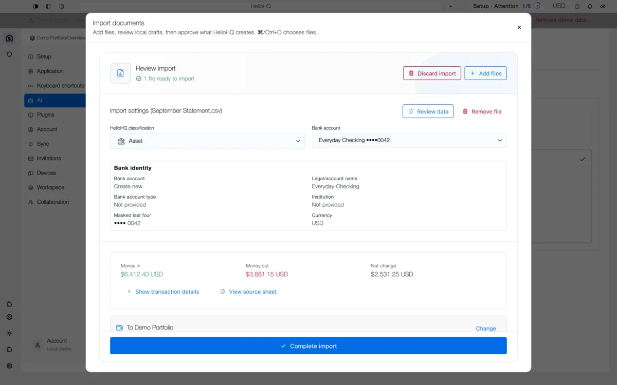The height and width of the screenshot is (385, 617).
Task: Click the Add files button
Action: (x=486, y=73)
